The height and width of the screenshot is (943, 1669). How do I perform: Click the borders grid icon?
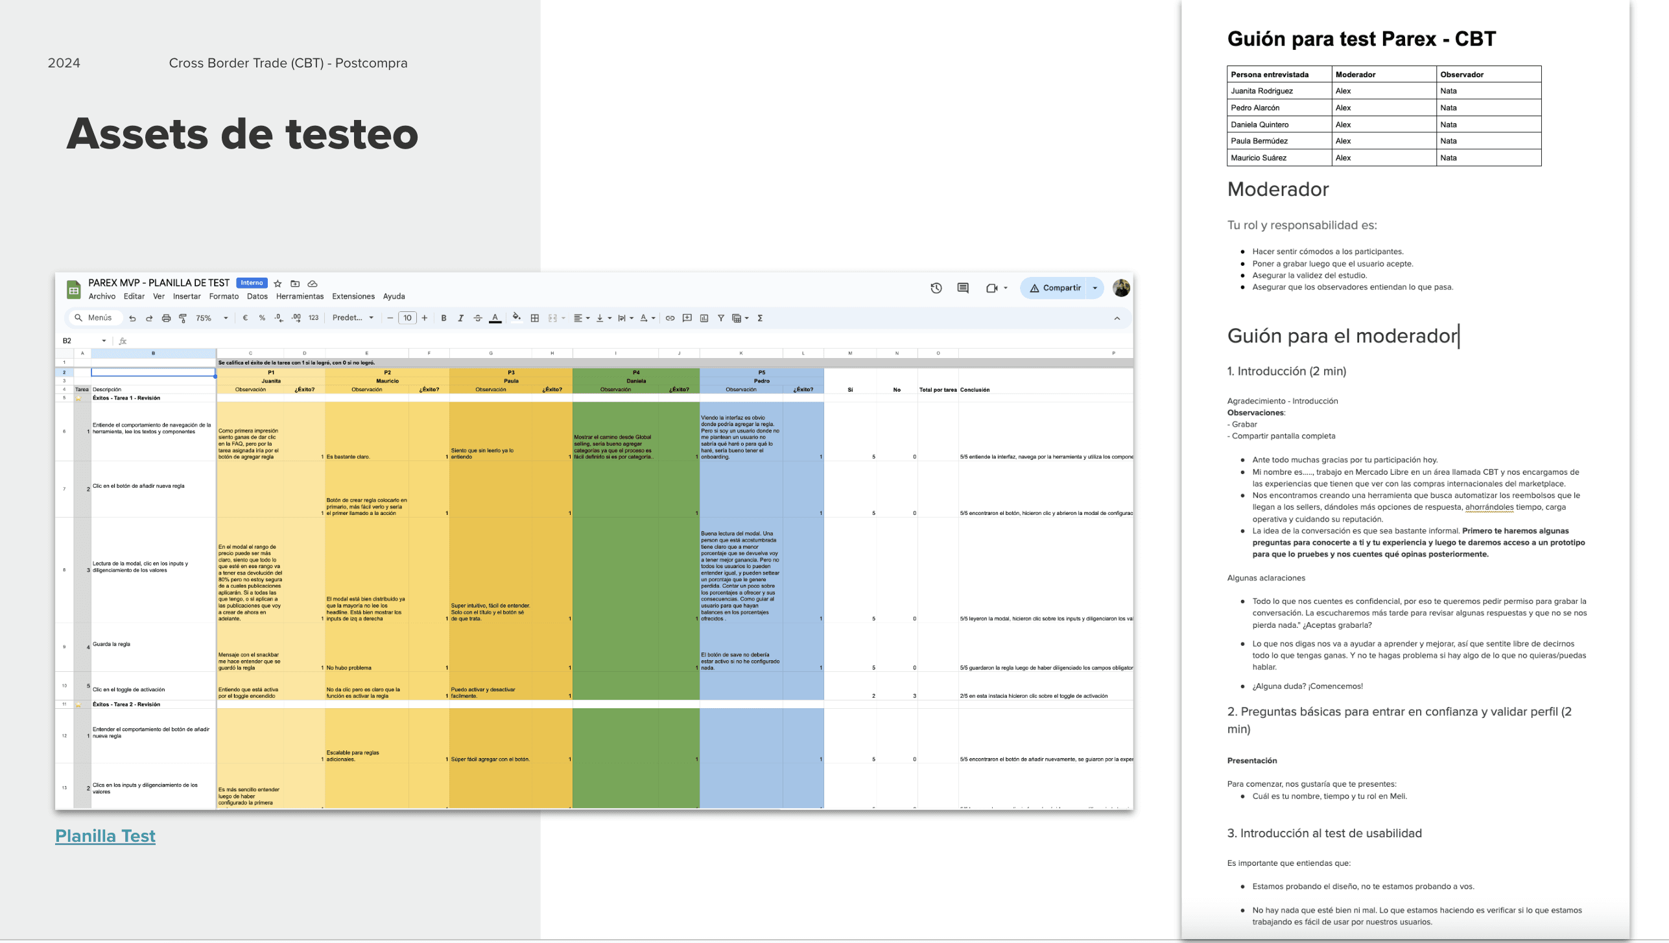click(535, 318)
